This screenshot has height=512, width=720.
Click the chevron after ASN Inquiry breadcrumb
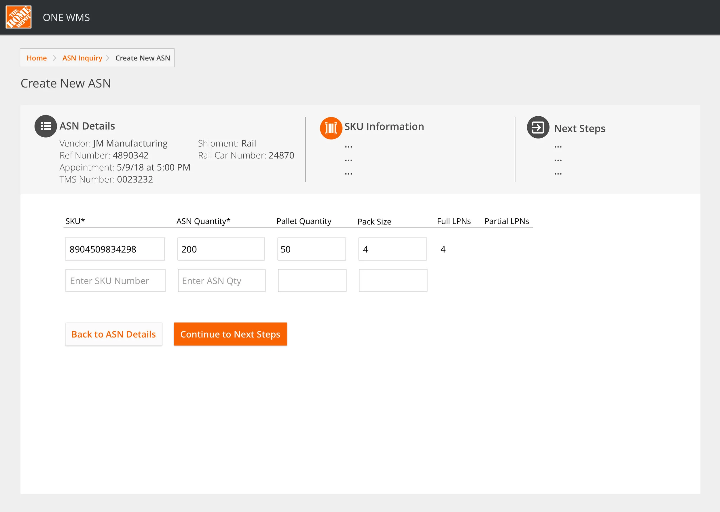pyautogui.click(x=108, y=58)
